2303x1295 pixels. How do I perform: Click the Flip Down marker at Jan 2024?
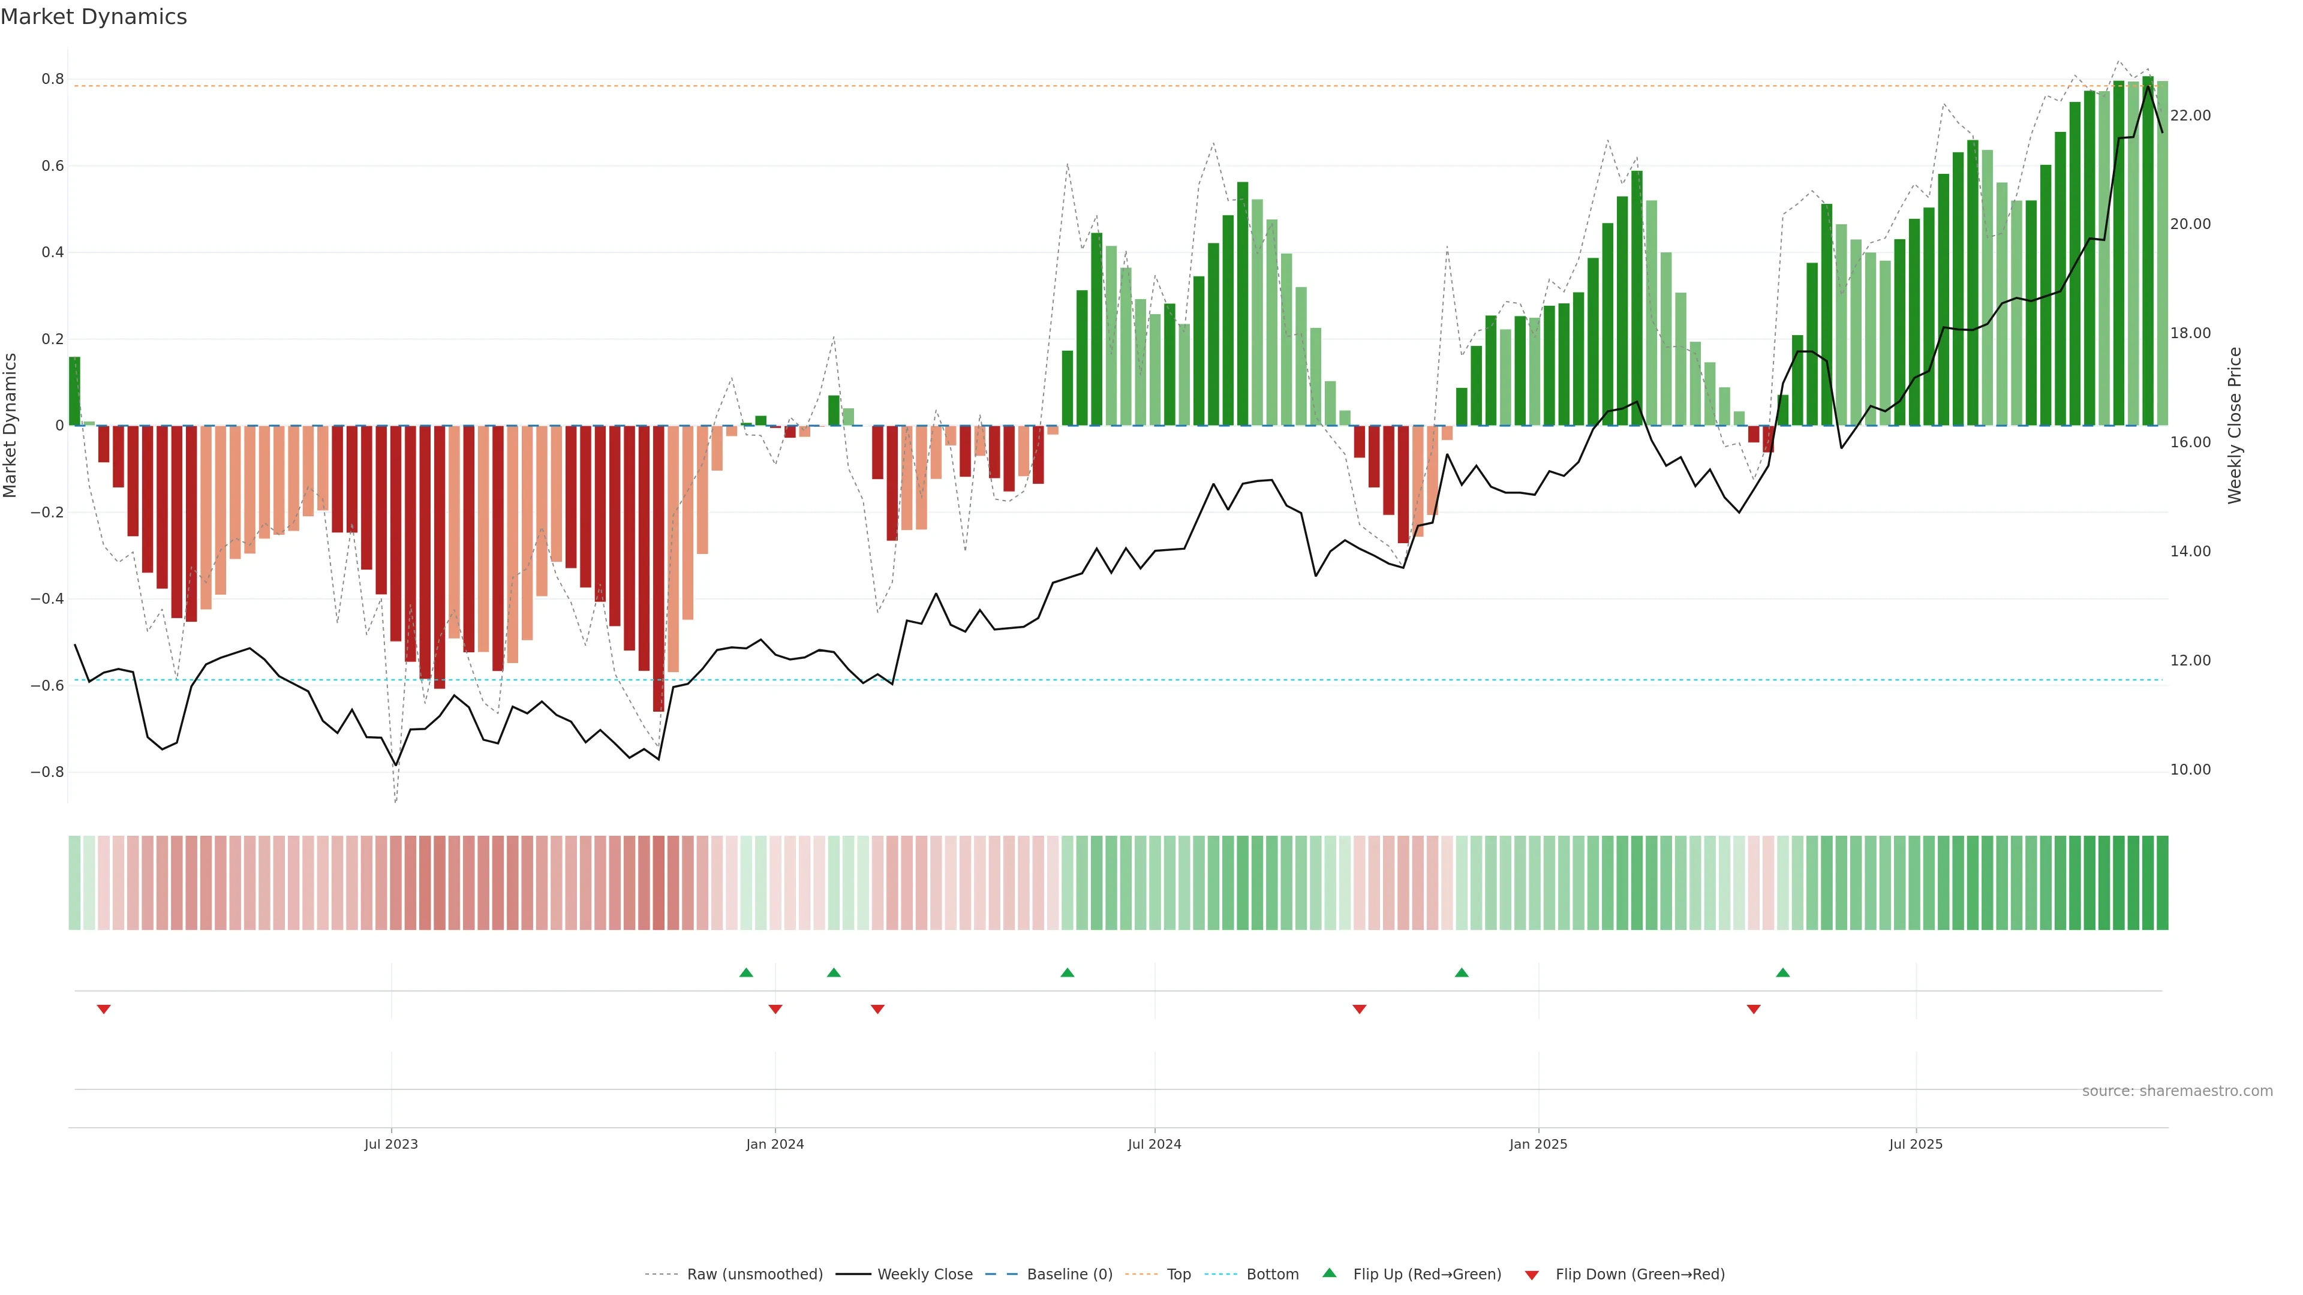coord(775,1009)
